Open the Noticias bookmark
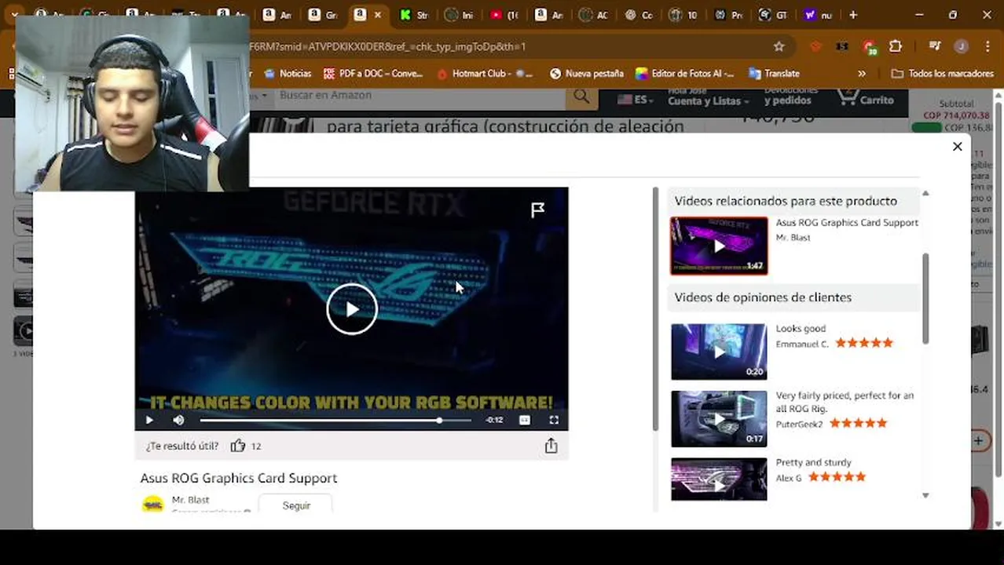The image size is (1004, 565). click(288, 73)
